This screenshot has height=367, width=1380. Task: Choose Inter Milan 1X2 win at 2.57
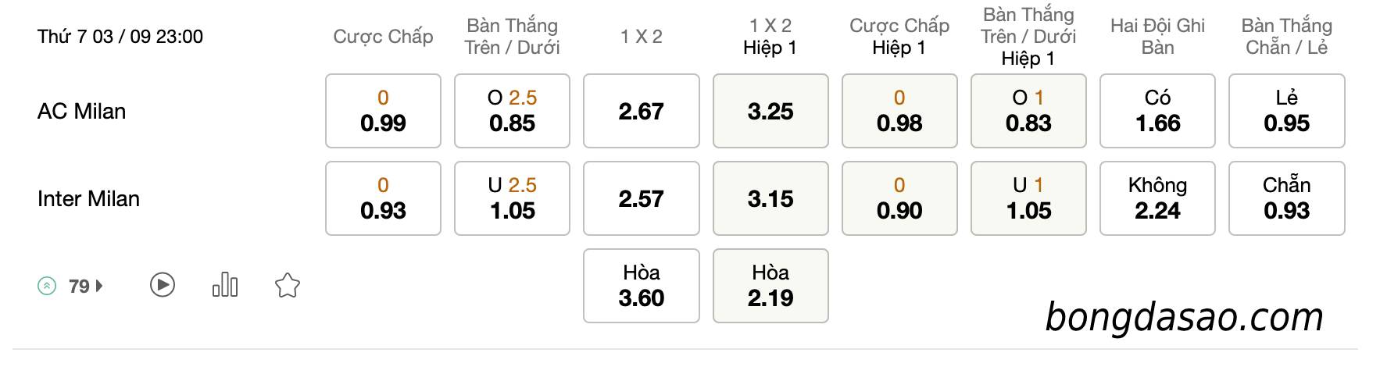[641, 198]
